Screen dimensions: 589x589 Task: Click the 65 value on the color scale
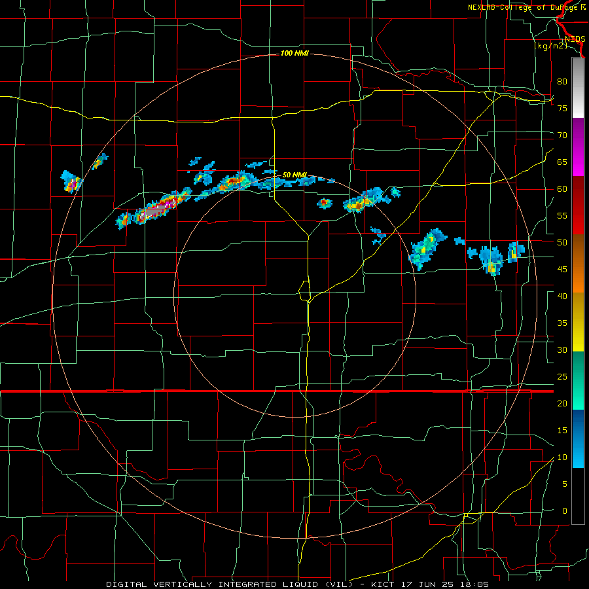coord(562,162)
